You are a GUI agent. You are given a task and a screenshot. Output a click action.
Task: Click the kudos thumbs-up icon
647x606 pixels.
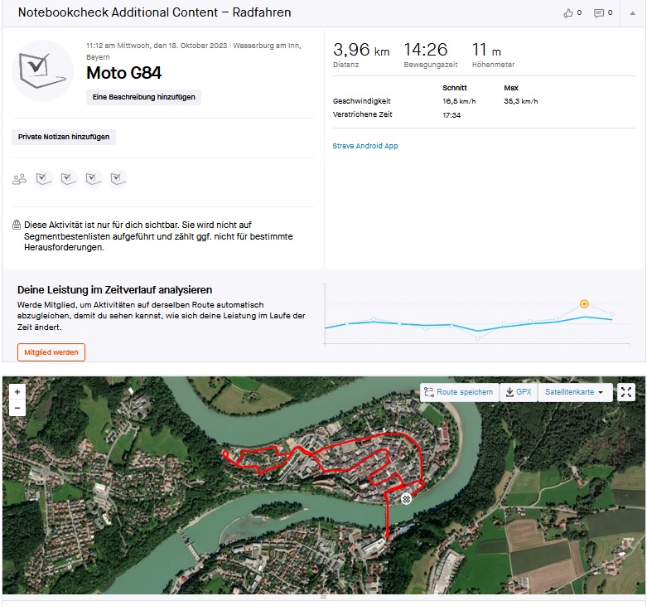tap(568, 13)
